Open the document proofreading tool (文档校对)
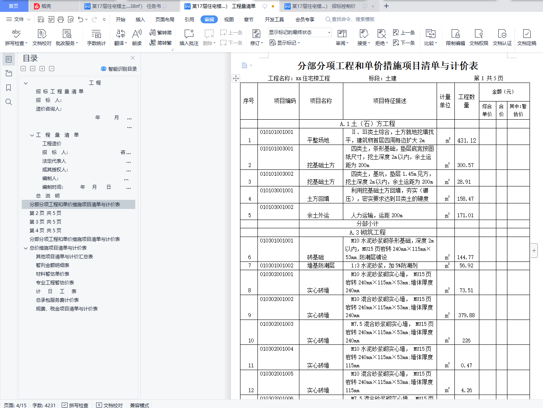The width and height of the screenshot is (543, 408). [x=42, y=38]
